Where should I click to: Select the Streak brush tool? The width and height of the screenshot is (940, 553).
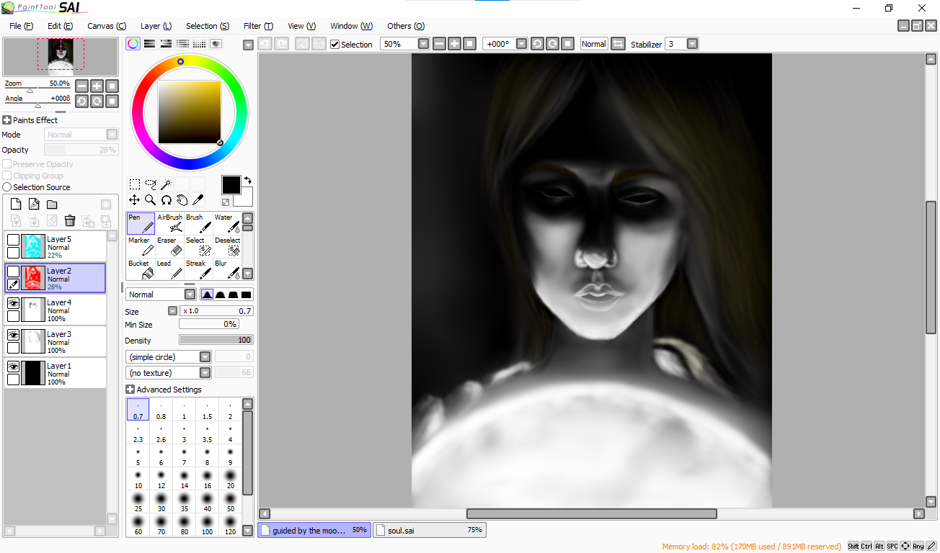[x=198, y=269]
